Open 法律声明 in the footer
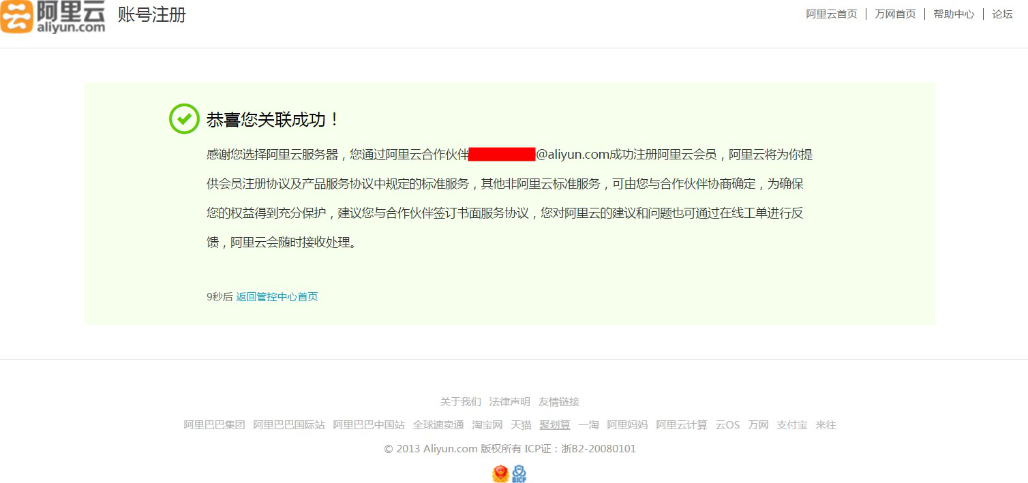Image resolution: width=1028 pixels, height=483 pixels. click(x=510, y=402)
